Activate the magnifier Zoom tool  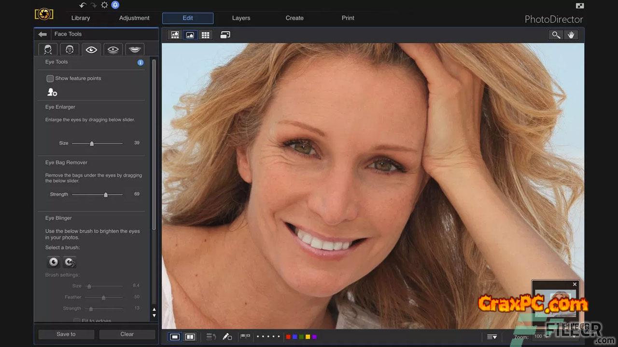[x=556, y=35]
